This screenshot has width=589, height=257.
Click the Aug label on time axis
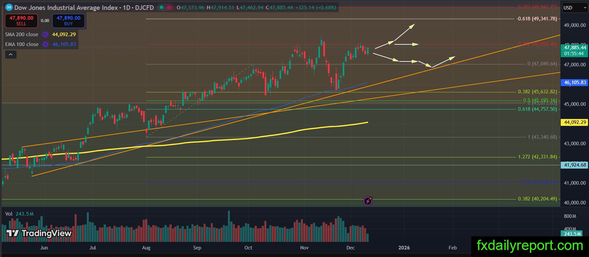(x=146, y=248)
